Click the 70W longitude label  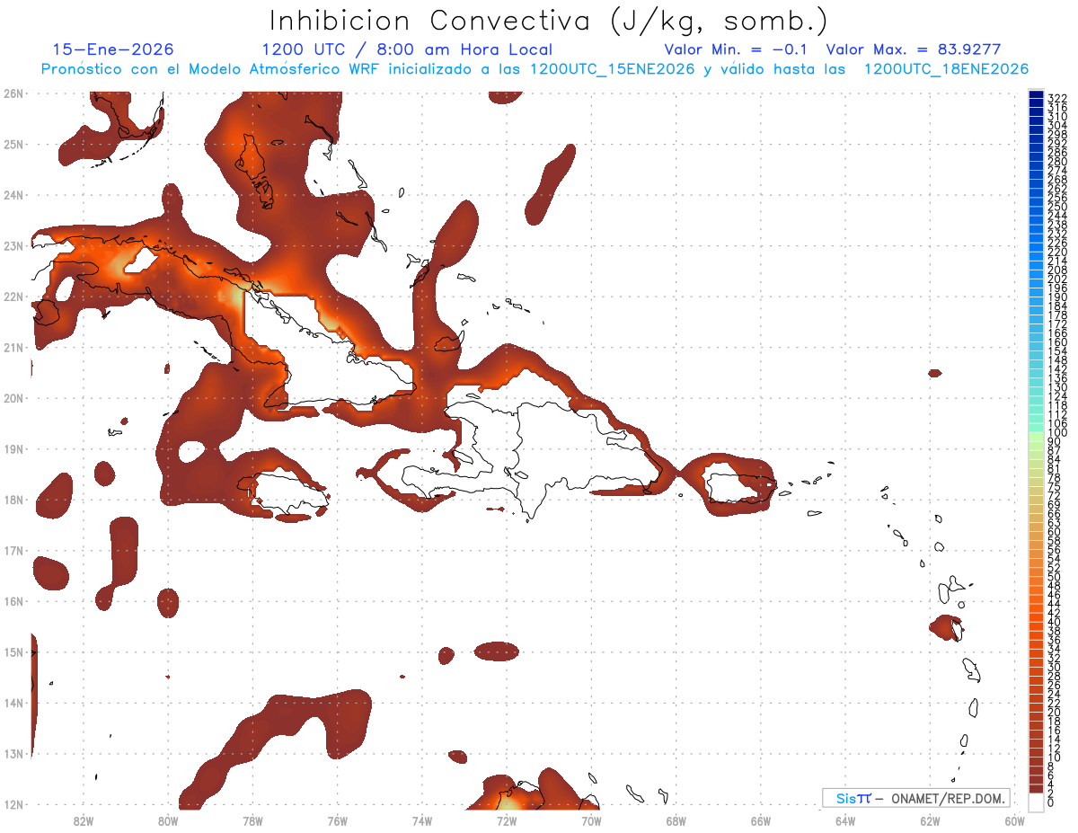coord(591,820)
